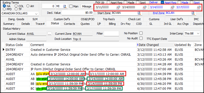204x93 pixels.
Task: Click the Decl. Value field
Action: 77,13
